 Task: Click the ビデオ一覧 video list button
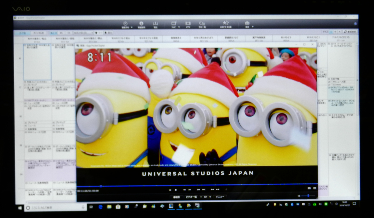(x=191, y=197)
